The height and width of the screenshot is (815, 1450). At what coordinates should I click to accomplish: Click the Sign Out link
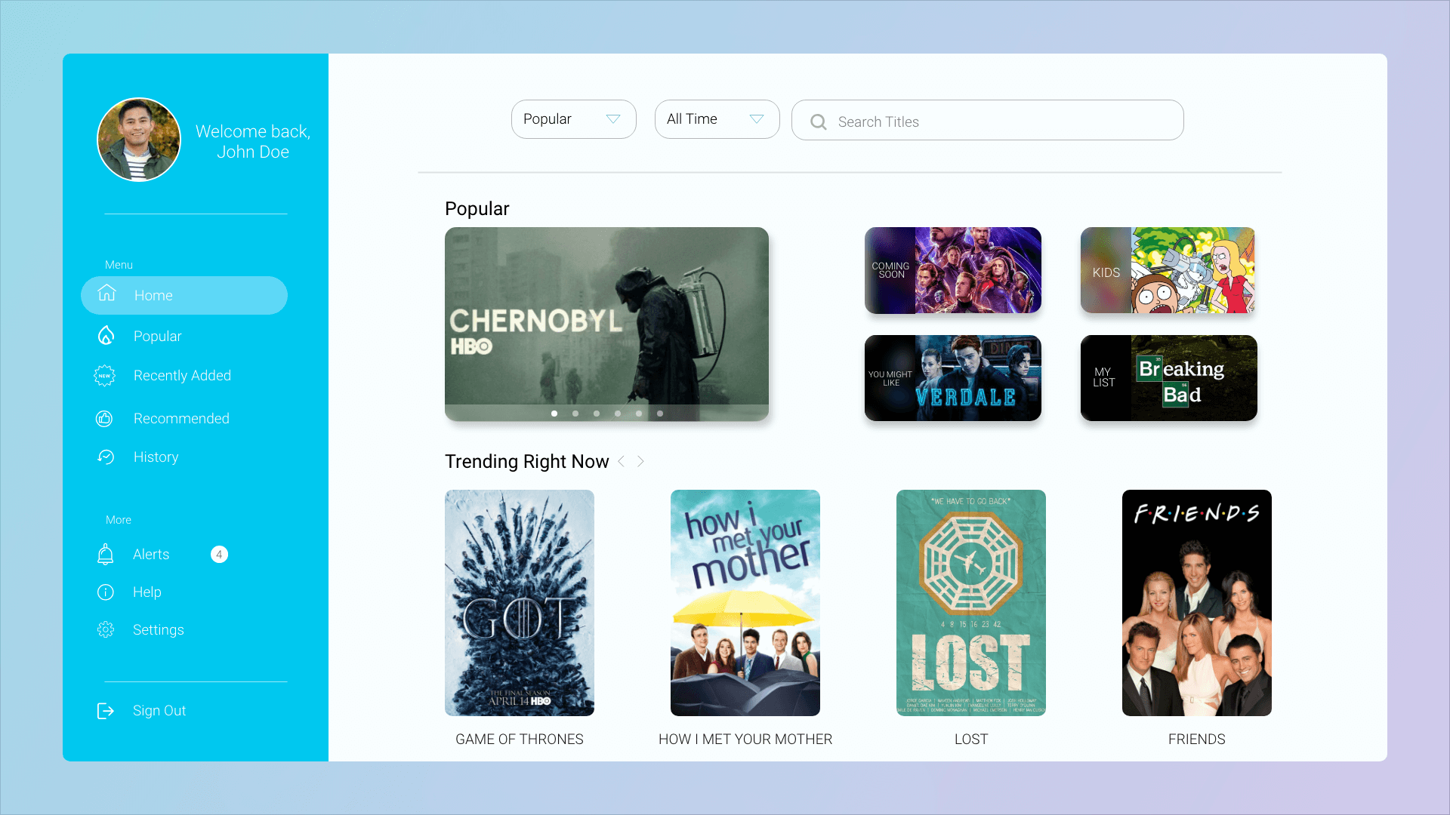(159, 711)
